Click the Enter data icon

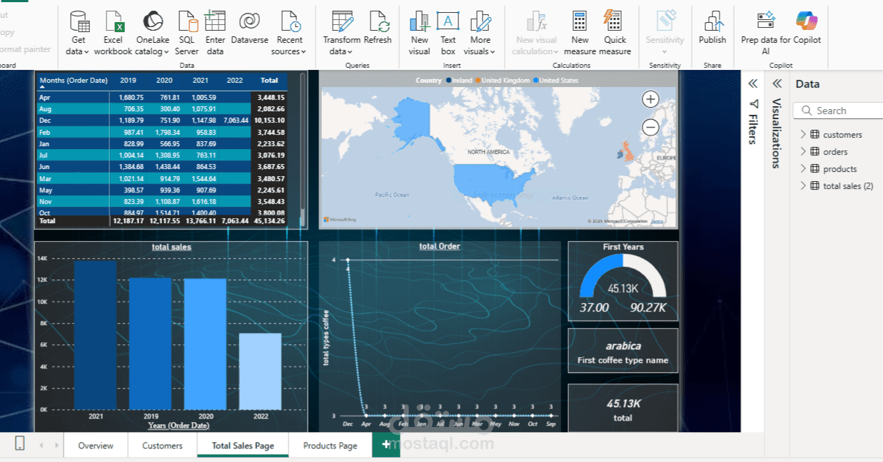coord(215,21)
